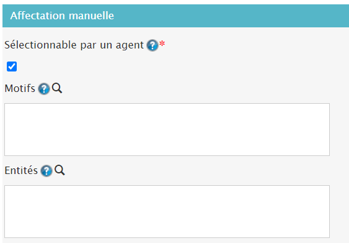
Task: Launch the Entités search magnifier
Action: point(60,170)
